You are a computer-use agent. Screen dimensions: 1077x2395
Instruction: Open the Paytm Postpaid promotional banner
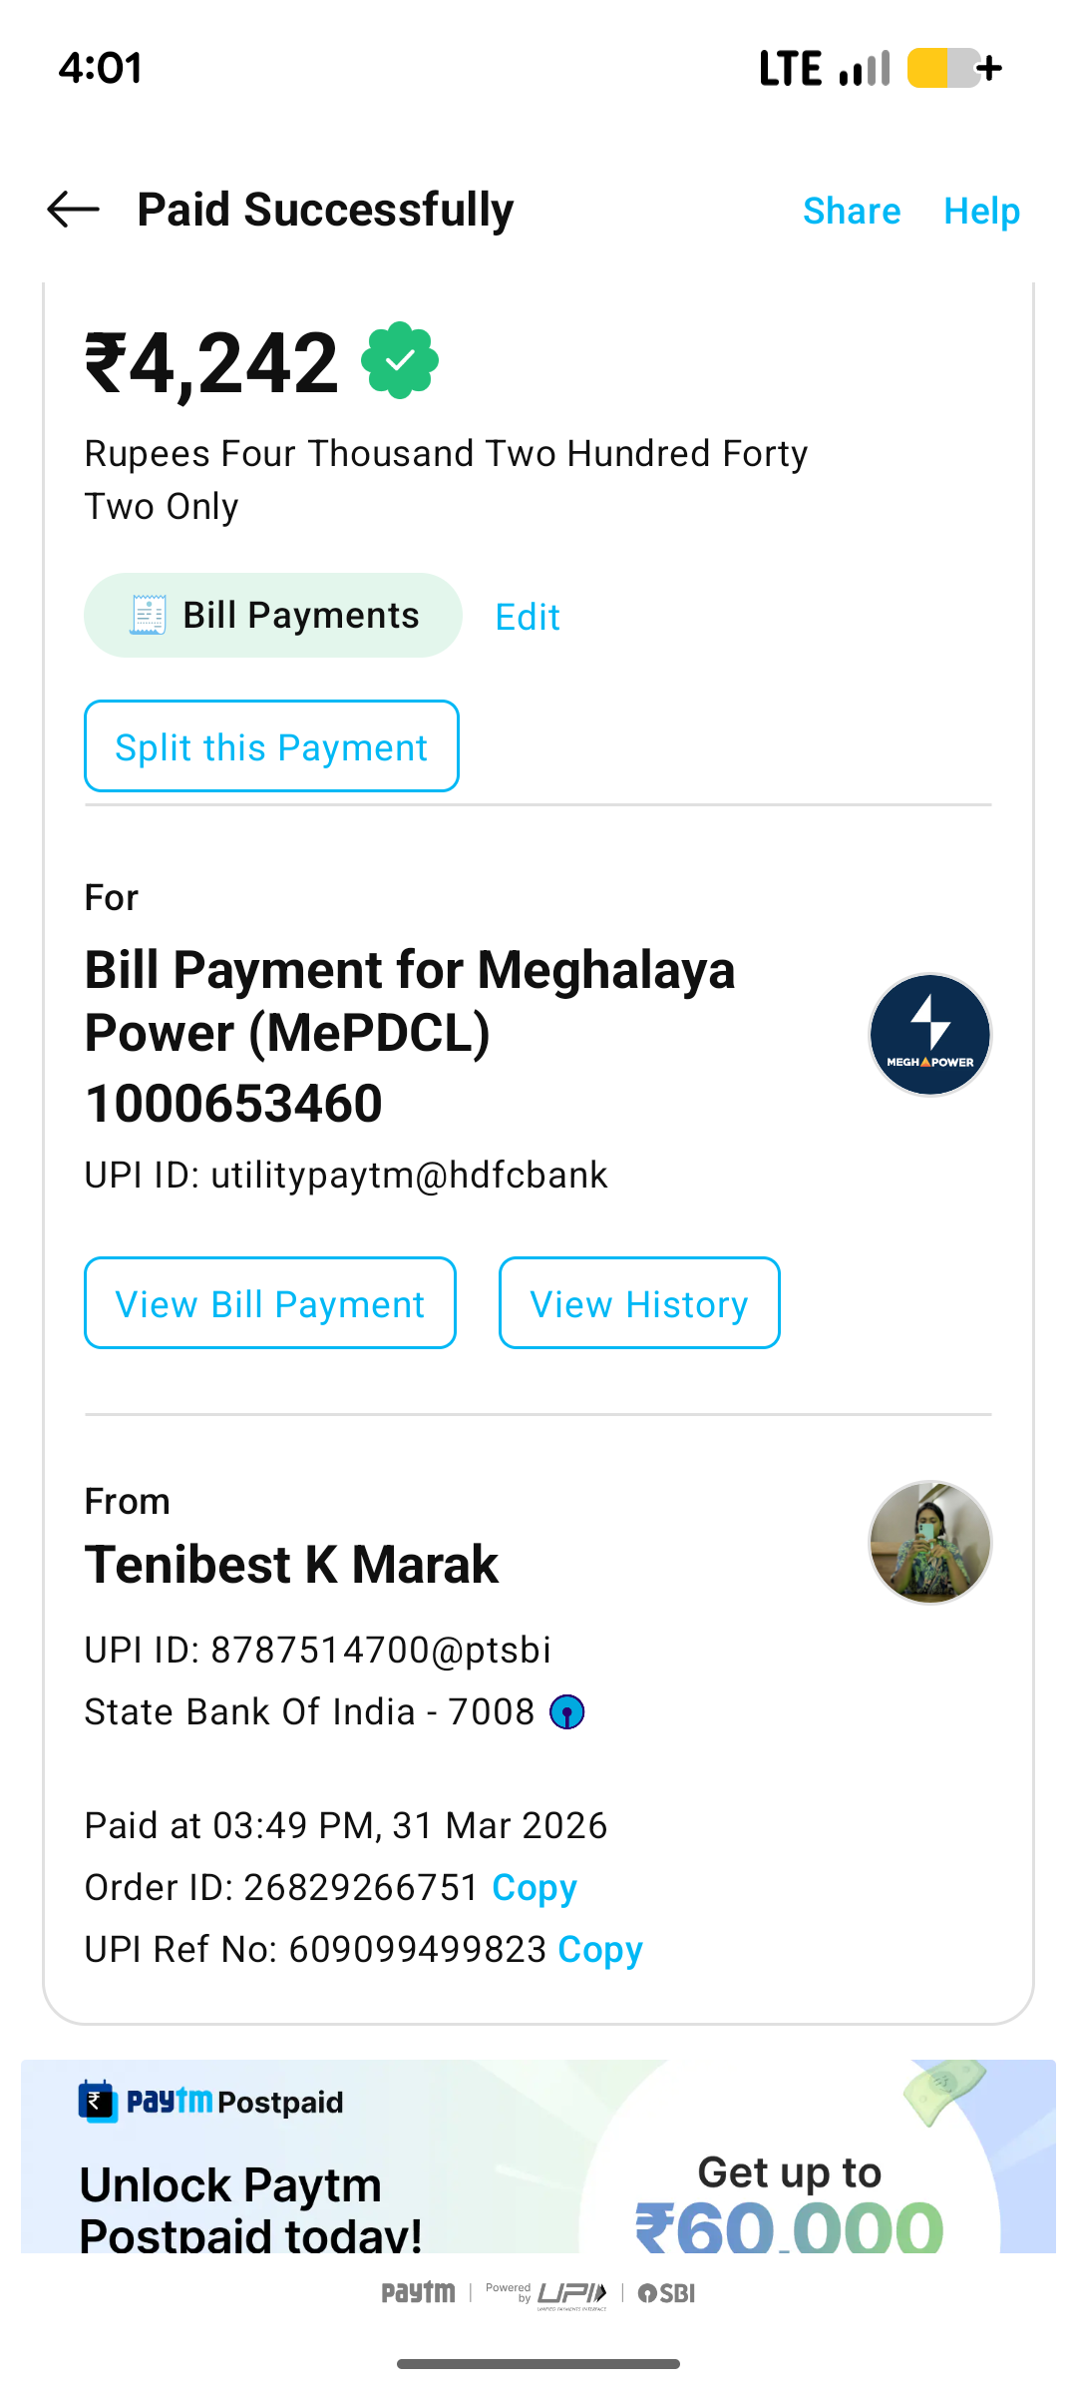[538, 2155]
